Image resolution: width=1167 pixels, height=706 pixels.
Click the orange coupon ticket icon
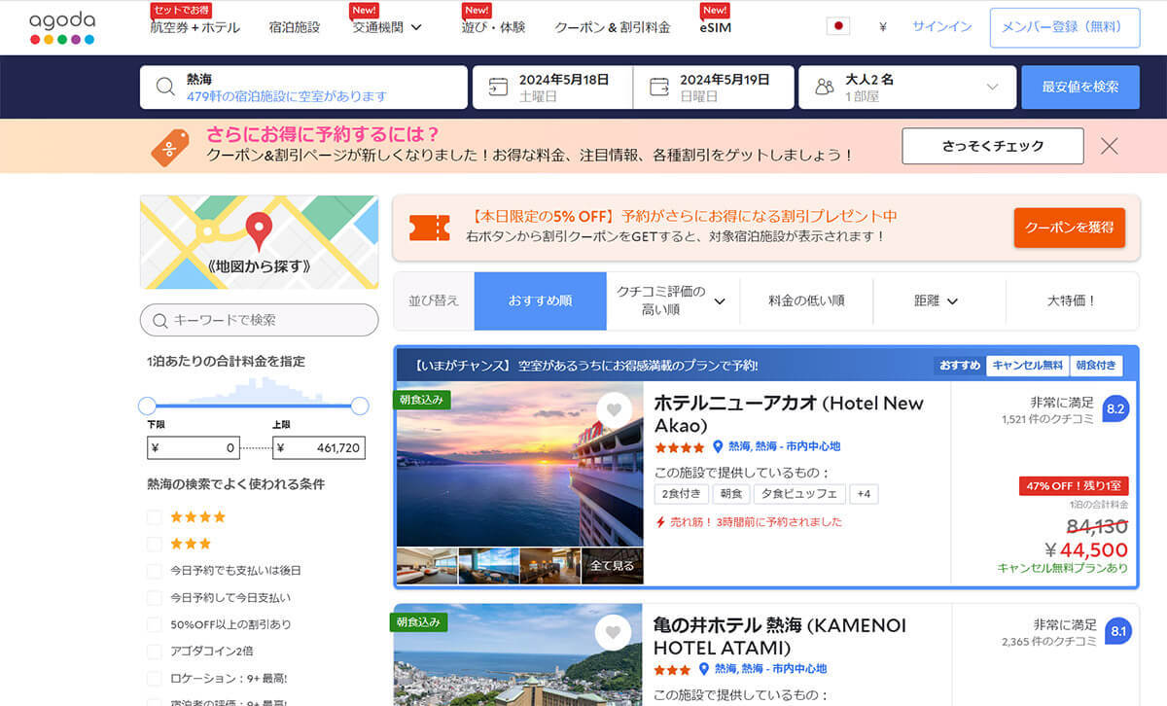[x=430, y=228]
